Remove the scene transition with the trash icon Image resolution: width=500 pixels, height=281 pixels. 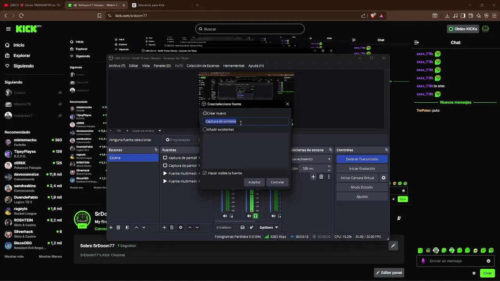pyautogui.click(x=321, y=177)
